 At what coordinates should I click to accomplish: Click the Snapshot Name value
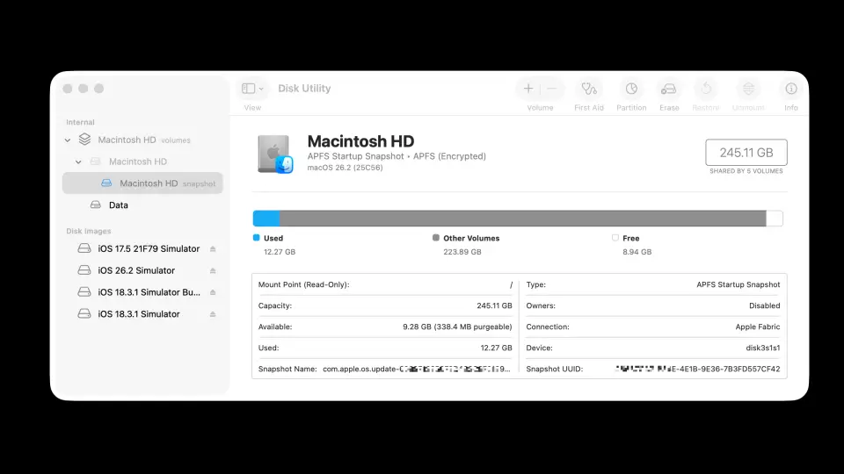(x=417, y=369)
